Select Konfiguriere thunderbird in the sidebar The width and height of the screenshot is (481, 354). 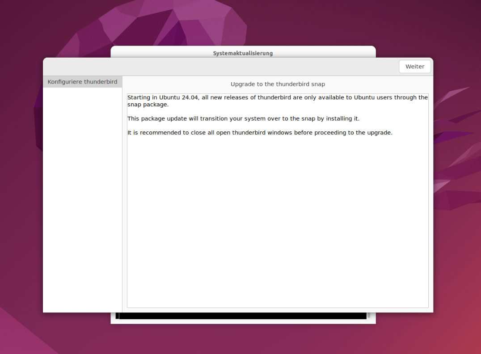pos(83,82)
